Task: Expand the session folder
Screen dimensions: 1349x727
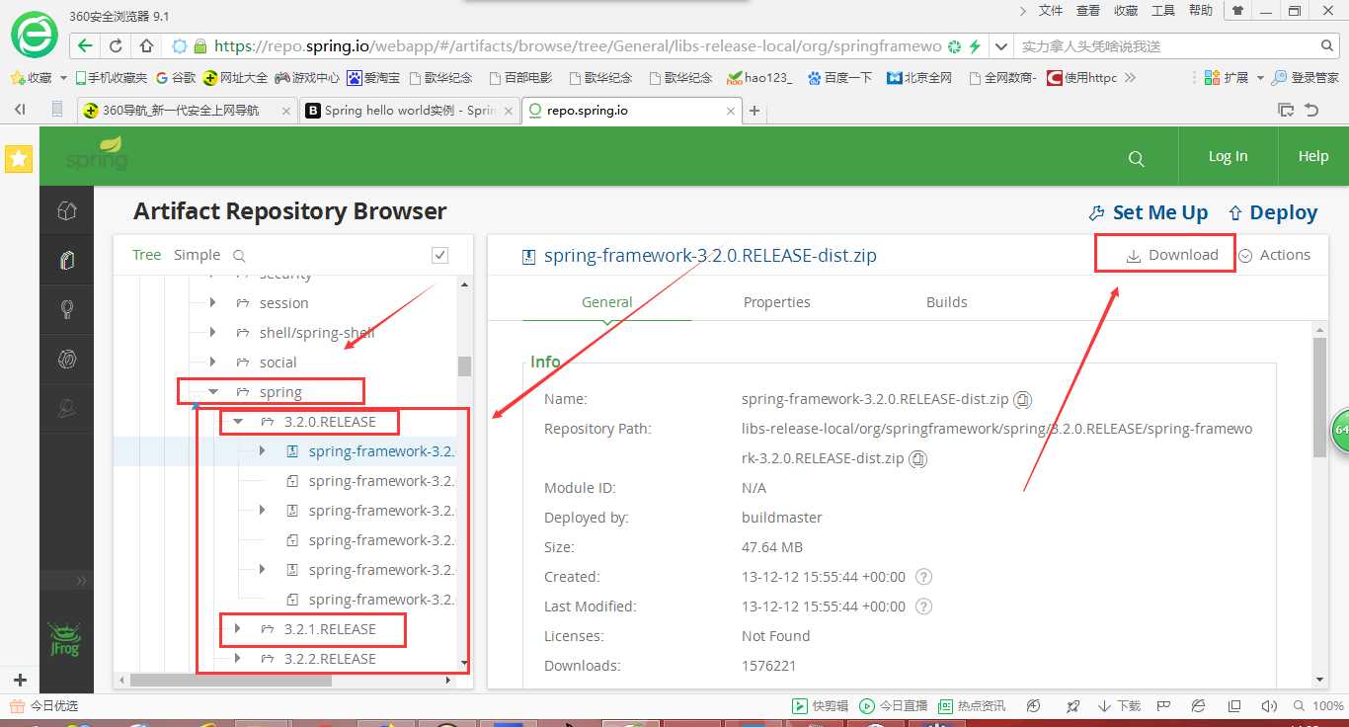Action: pyautogui.click(x=212, y=302)
